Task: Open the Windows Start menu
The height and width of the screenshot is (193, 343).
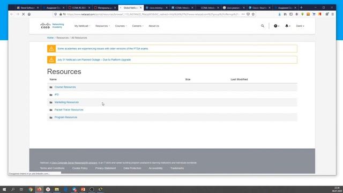Action: click(x=4, y=189)
